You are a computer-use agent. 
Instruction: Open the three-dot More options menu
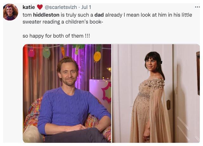[x=197, y=7]
